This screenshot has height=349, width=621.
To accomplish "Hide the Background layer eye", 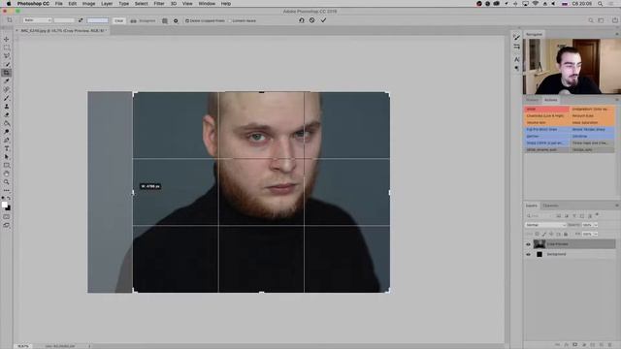I will [528, 254].
